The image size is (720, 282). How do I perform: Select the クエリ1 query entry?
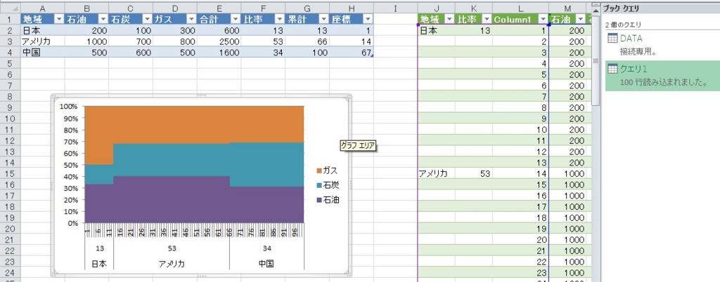click(662, 76)
